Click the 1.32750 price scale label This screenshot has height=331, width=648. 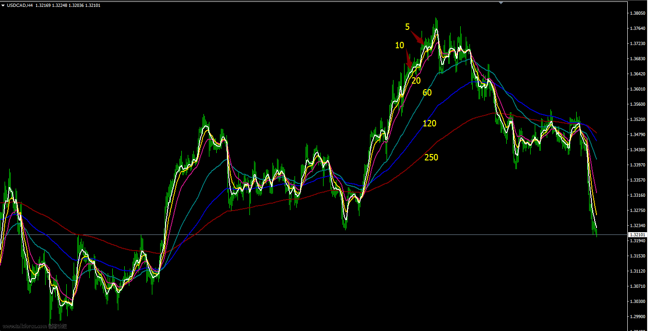638,211
